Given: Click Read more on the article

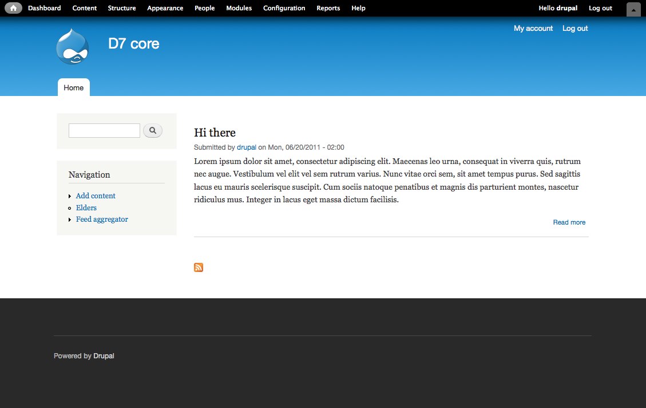Looking at the screenshot, I should [x=569, y=222].
